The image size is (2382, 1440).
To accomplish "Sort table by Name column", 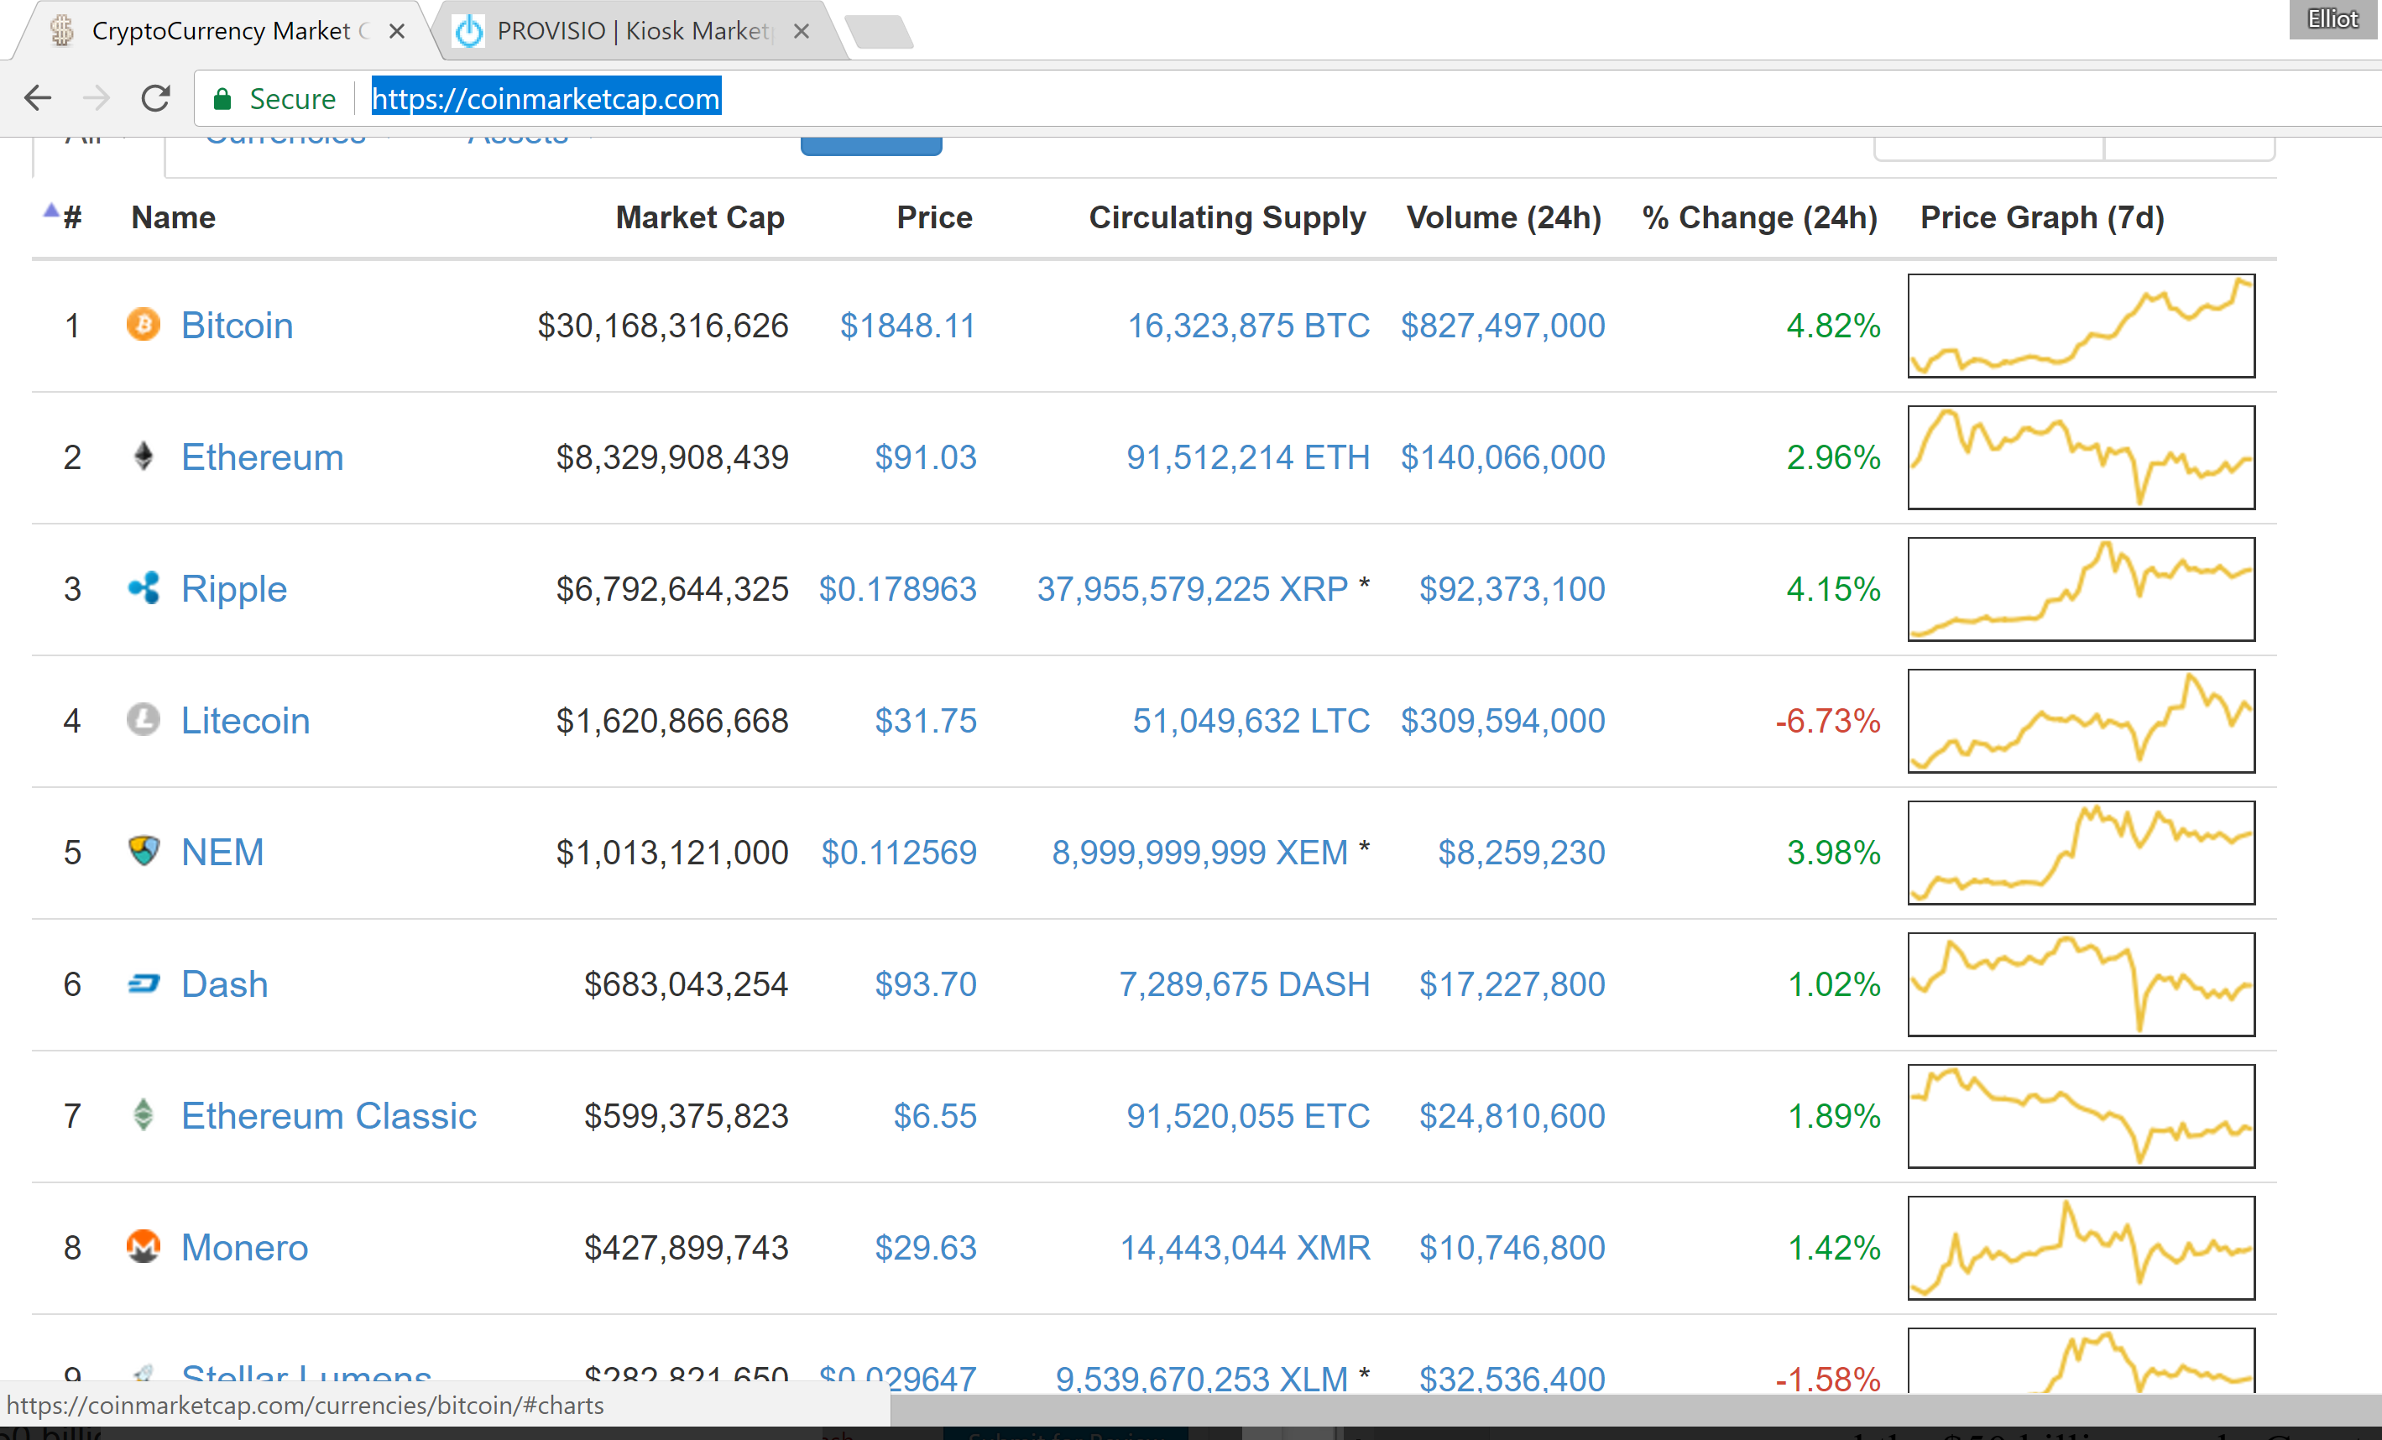I will click(x=173, y=217).
